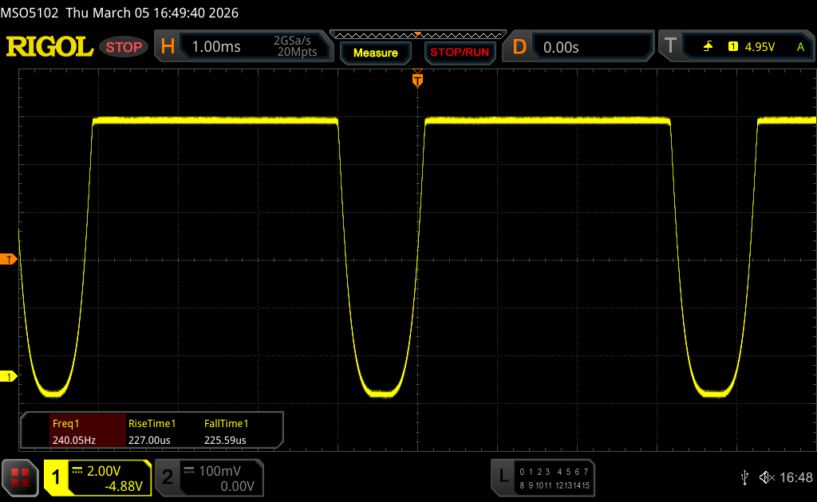817x502 pixels.
Task: Click the digital channels 8-15 row
Action: [x=554, y=485]
